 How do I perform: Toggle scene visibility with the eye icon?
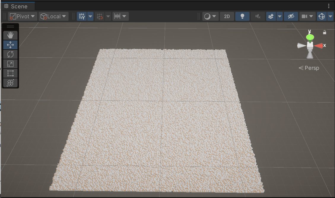[291, 16]
